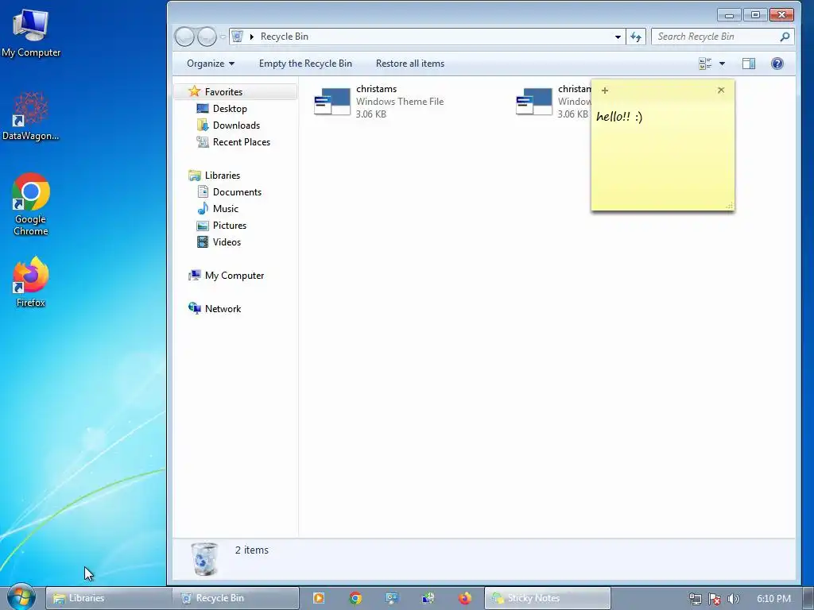This screenshot has width=814, height=610.
Task: Click the 2 items status text
Action: pyautogui.click(x=252, y=550)
